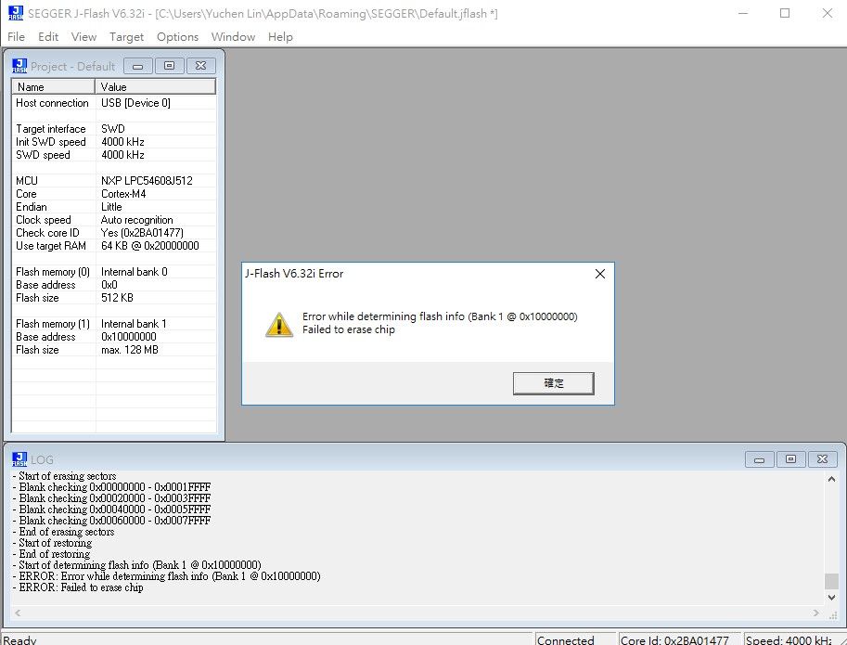Click the 64 KB @ 0x20000000 RAM value
Viewport: 847px width, 645px height.
(149, 245)
